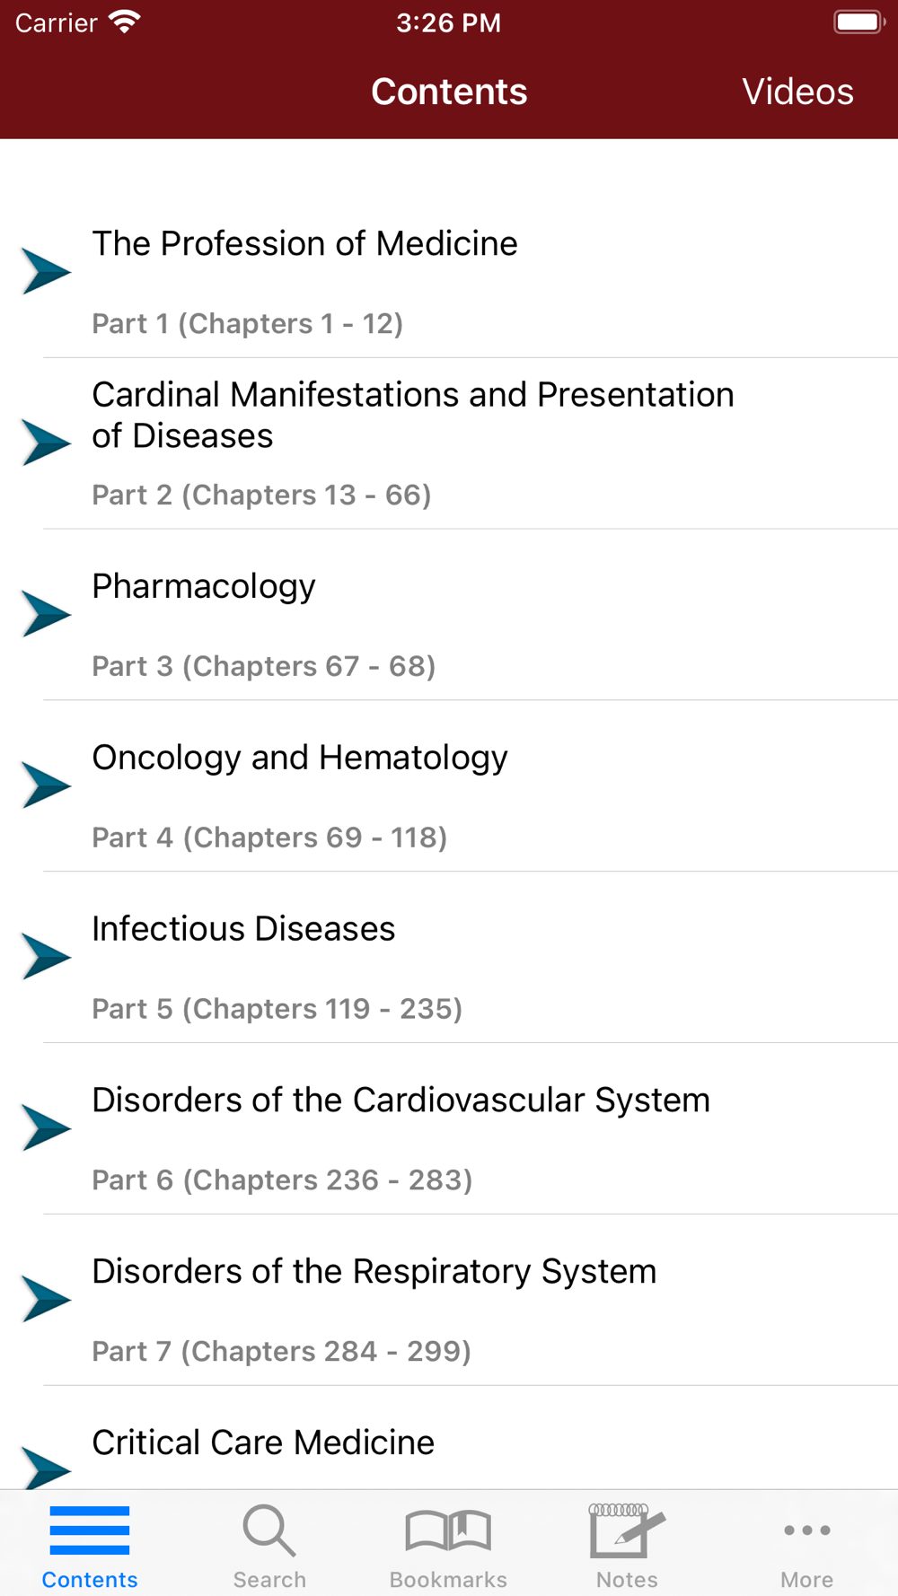Click arrow beside Pharmacology
This screenshot has height=1596, width=898.
46,614
